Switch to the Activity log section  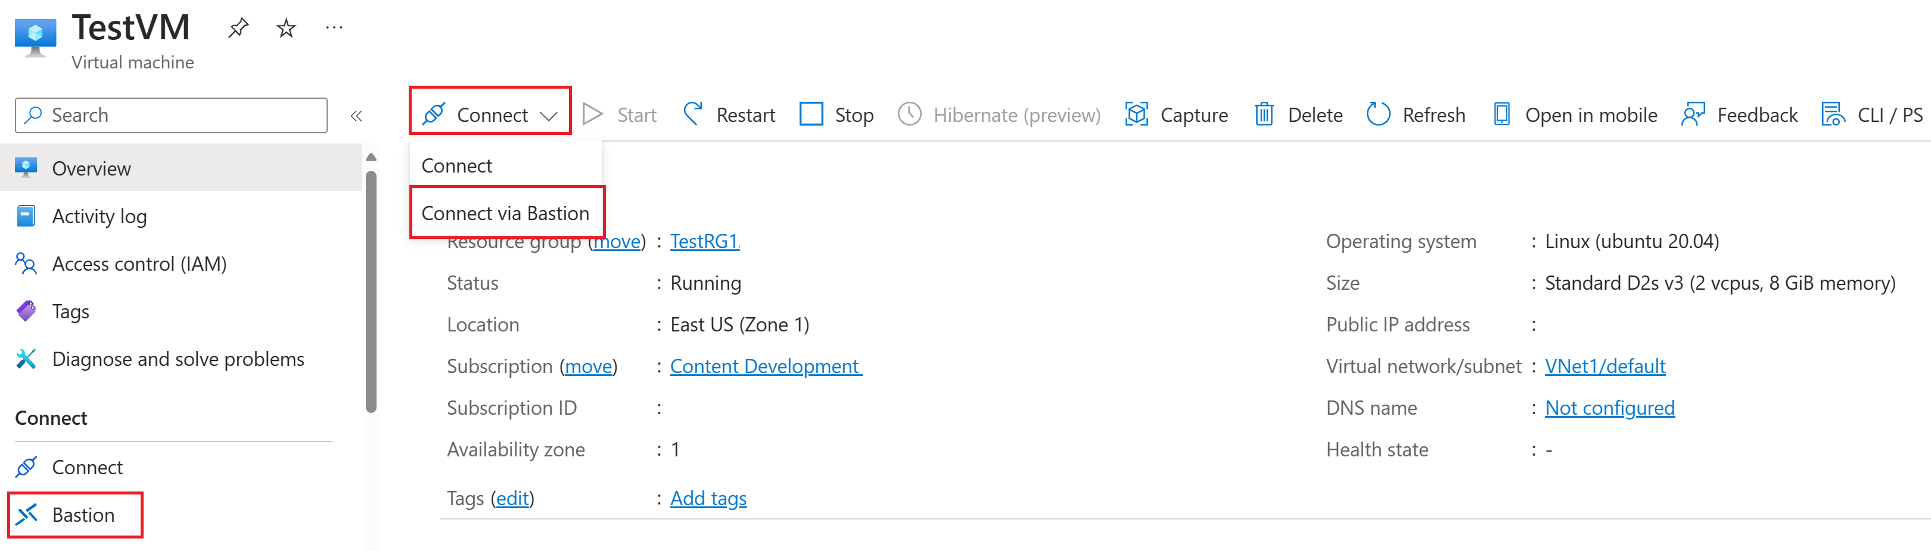point(99,215)
